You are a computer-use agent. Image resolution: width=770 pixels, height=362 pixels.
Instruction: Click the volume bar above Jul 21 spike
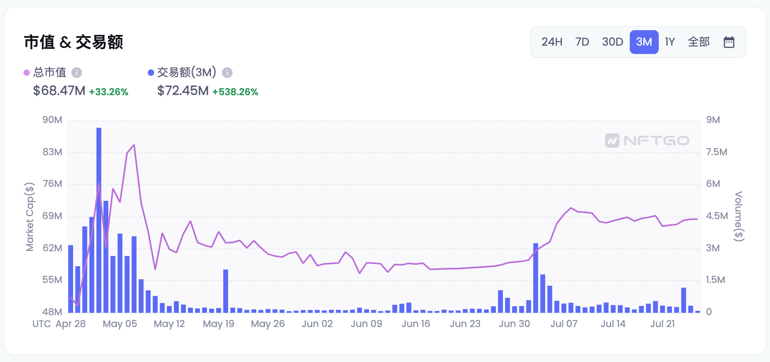[683, 300]
